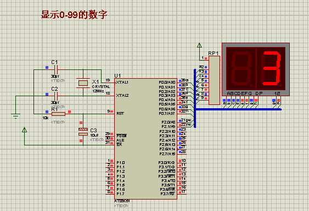Click the P3.4/T0 pin label
This screenshot has height=211, width=309.
[x=168, y=180]
